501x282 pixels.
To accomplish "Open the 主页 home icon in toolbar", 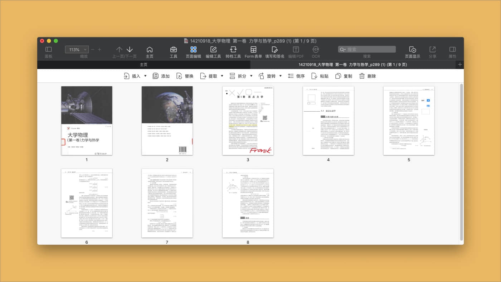I will 150,50.
